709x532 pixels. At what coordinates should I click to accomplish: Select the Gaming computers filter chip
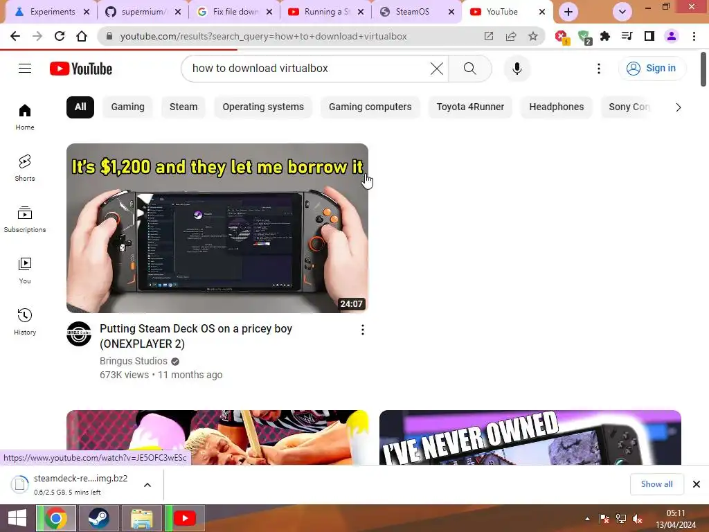(370, 107)
